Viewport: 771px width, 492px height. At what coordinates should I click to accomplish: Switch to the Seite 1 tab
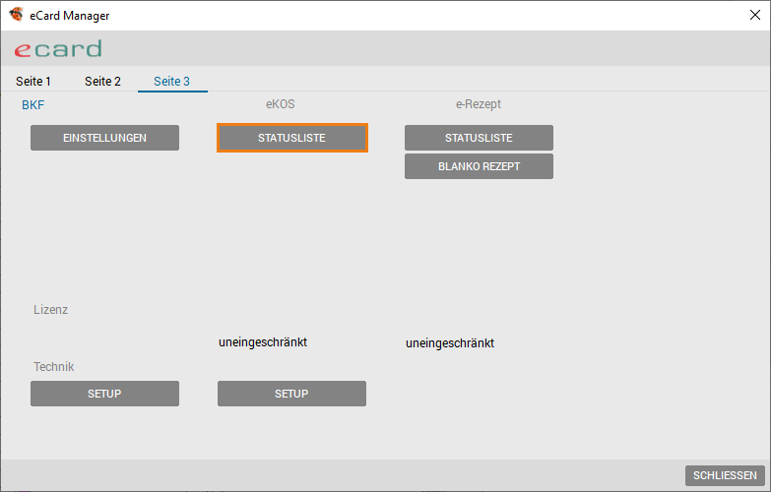pyautogui.click(x=32, y=81)
